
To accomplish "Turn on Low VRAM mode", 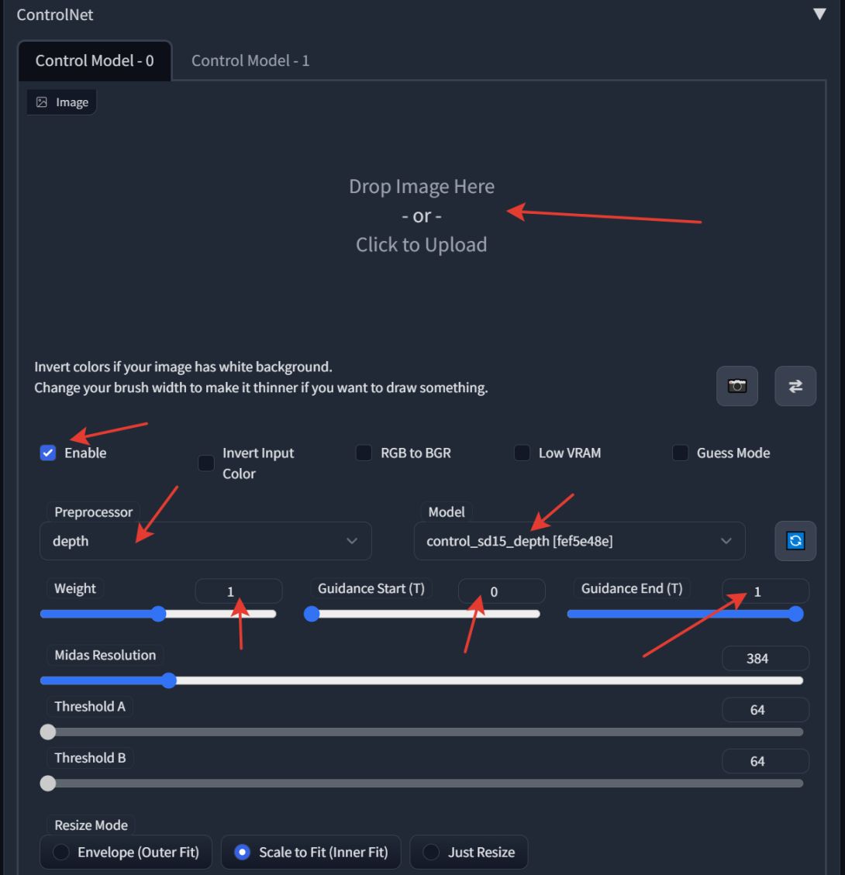I will pyautogui.click(x=522, y=453).
